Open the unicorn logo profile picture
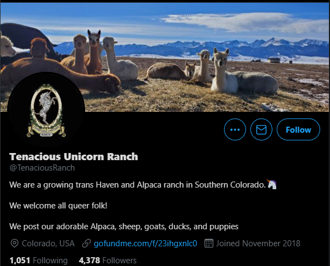The image size is (330, 266). [46, 110]
